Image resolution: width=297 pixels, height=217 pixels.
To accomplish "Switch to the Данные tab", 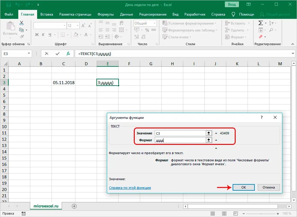I will (x=126, y=14).
